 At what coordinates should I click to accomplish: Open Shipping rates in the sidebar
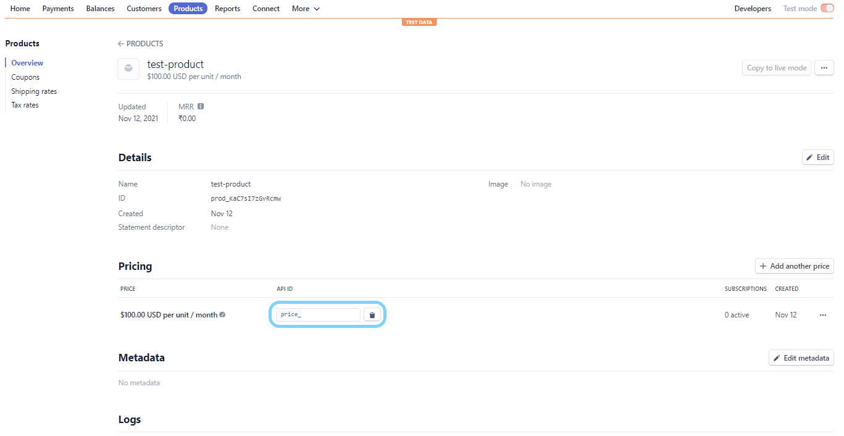point(34,91)
